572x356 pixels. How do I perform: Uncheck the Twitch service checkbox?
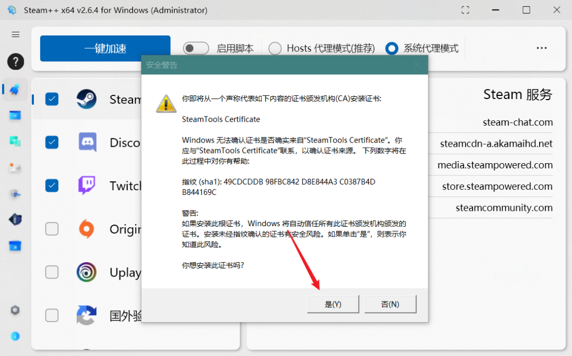click(x=52, y=185)
